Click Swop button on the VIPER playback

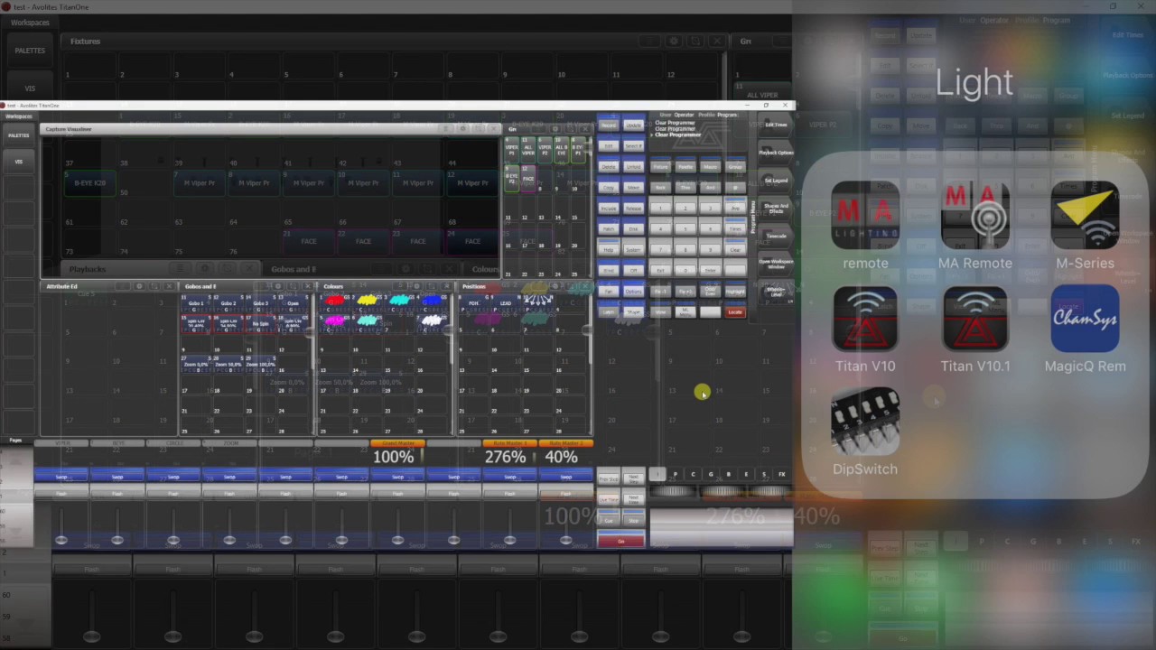coord(61,477)
